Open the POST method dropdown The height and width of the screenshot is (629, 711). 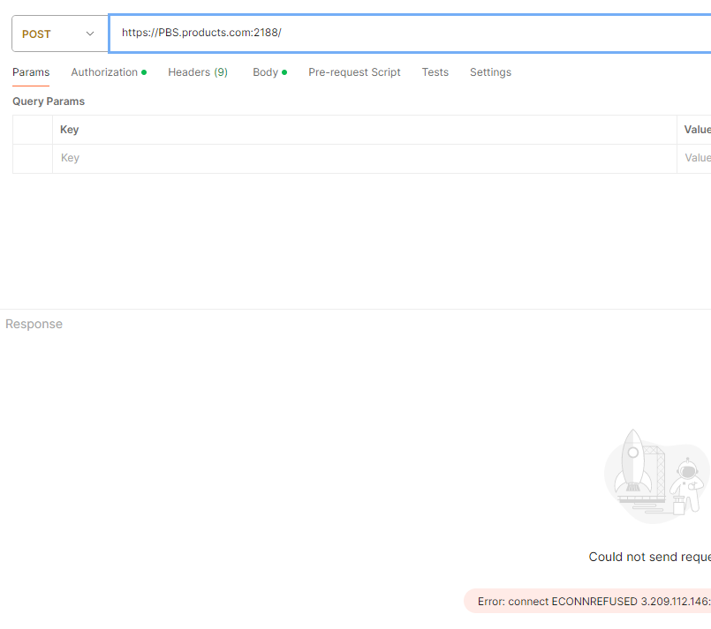pos(60,34)
